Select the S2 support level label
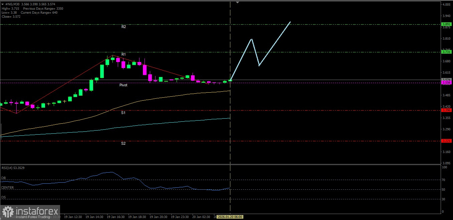The height and width of the screenshot is (220, 453). click(x=123, y=143)
